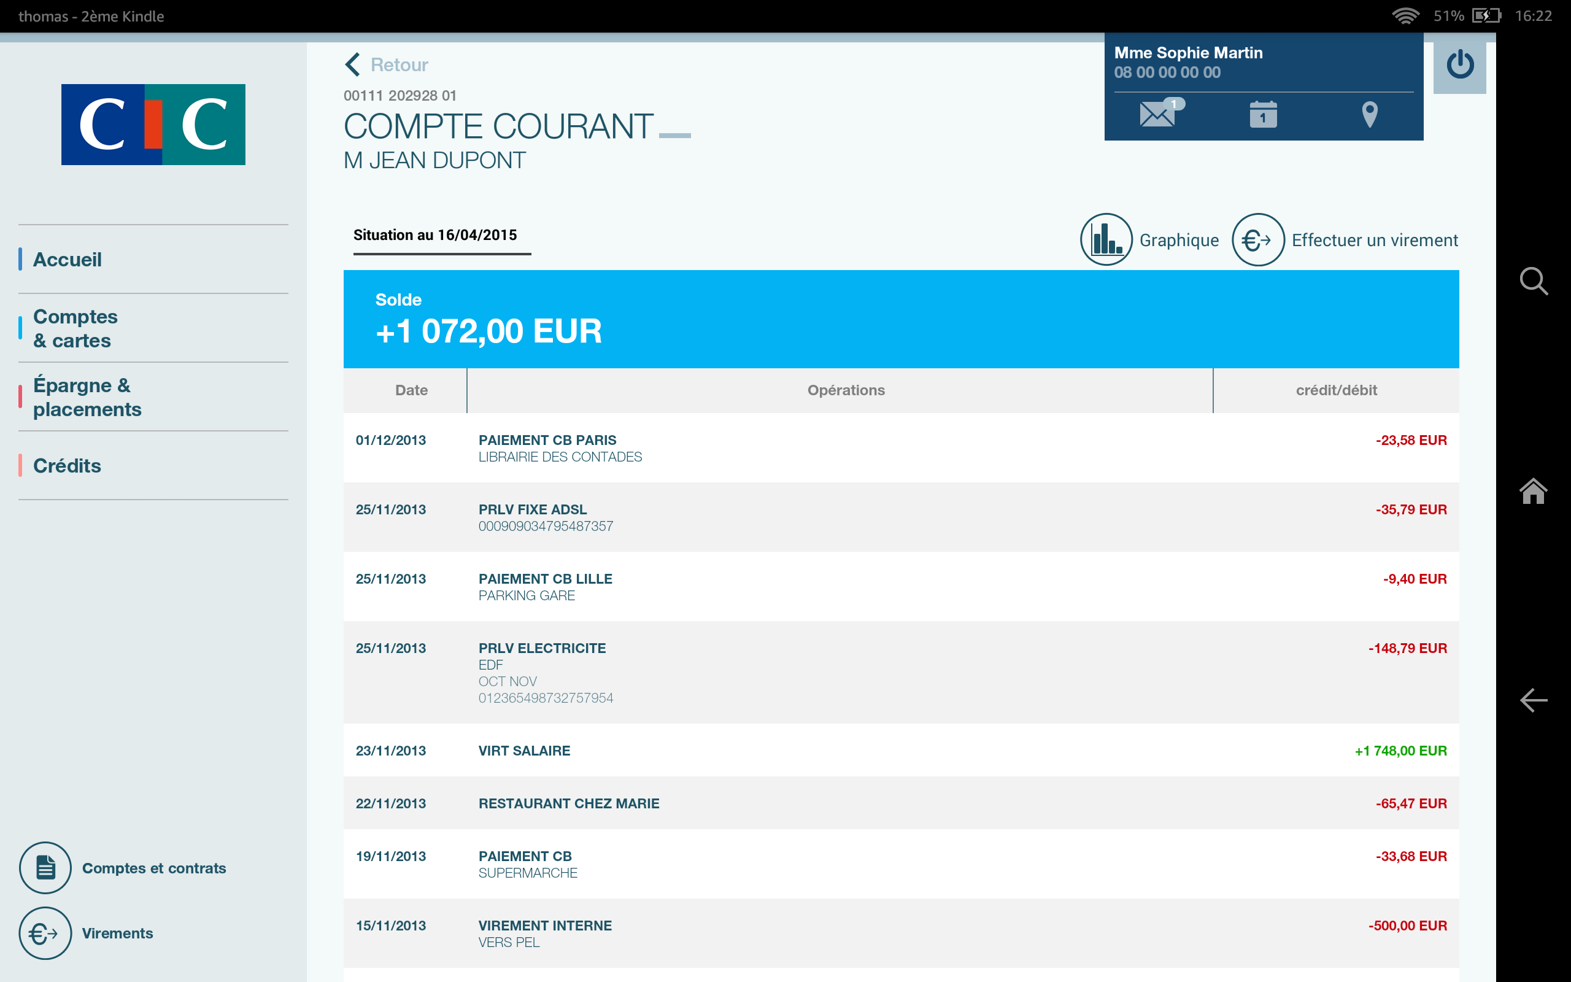Select the Virements euro transfer icon
Image resolution: width=1571 pixels, height=982 pixels.
click(x=44, y=934)
